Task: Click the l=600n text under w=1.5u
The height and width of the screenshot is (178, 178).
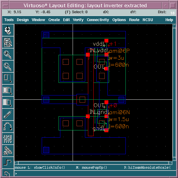Action: 119,126
